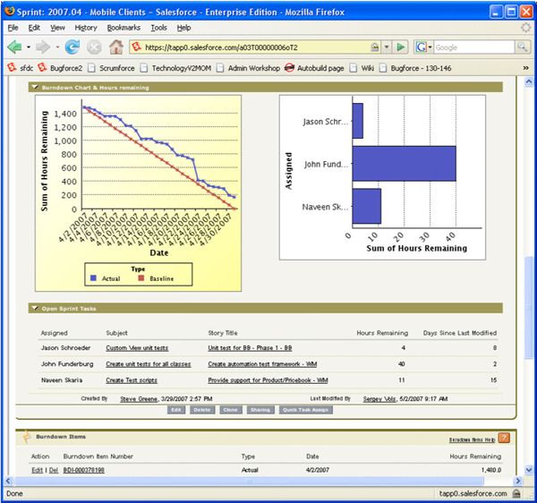Open the Google search engine selector
This screenshot has height=503, width=537.
click(423, 47)
